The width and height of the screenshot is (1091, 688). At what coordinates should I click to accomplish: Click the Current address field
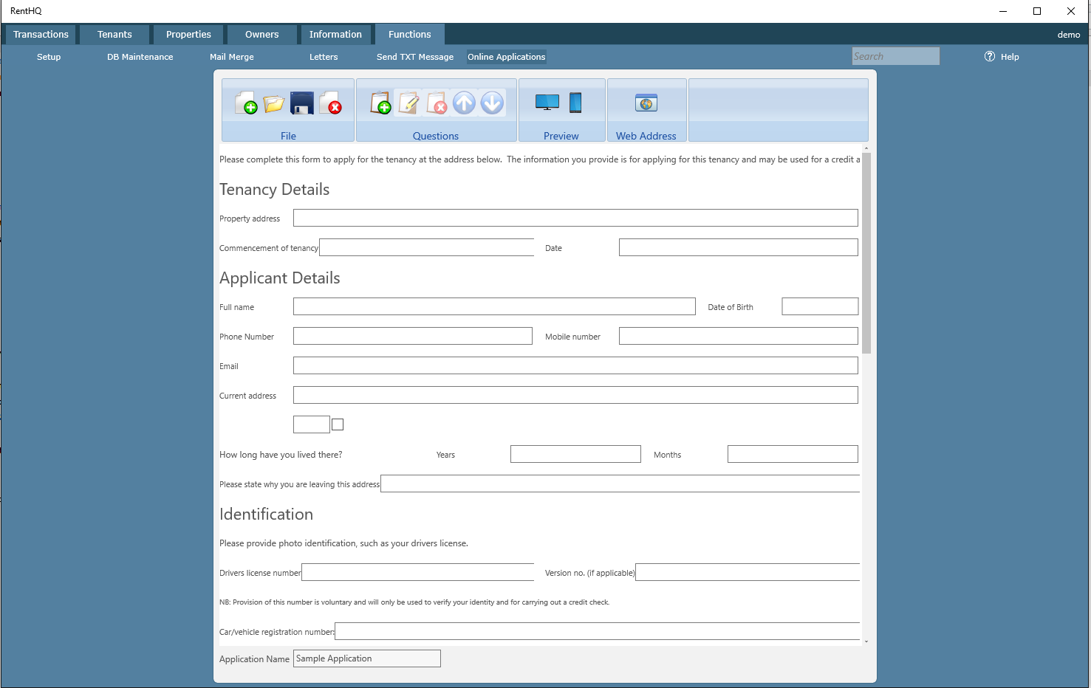click(x=575, y=395)
